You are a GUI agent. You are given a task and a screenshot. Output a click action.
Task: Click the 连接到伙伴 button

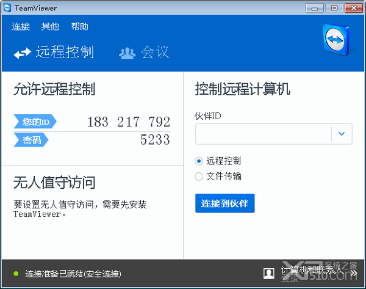[224, 203]
